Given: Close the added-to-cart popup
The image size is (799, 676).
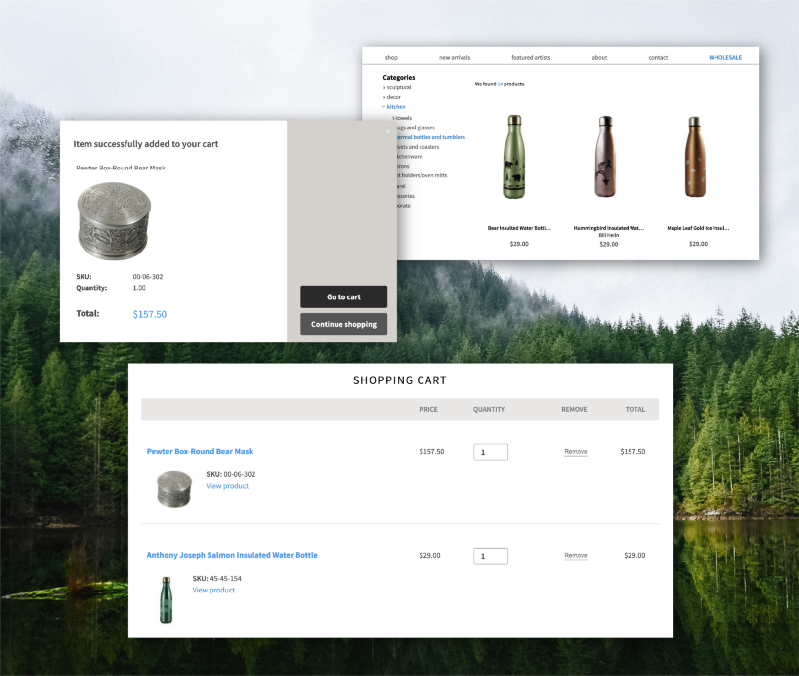Looking at the screenshot, I should tap(388, 131).
